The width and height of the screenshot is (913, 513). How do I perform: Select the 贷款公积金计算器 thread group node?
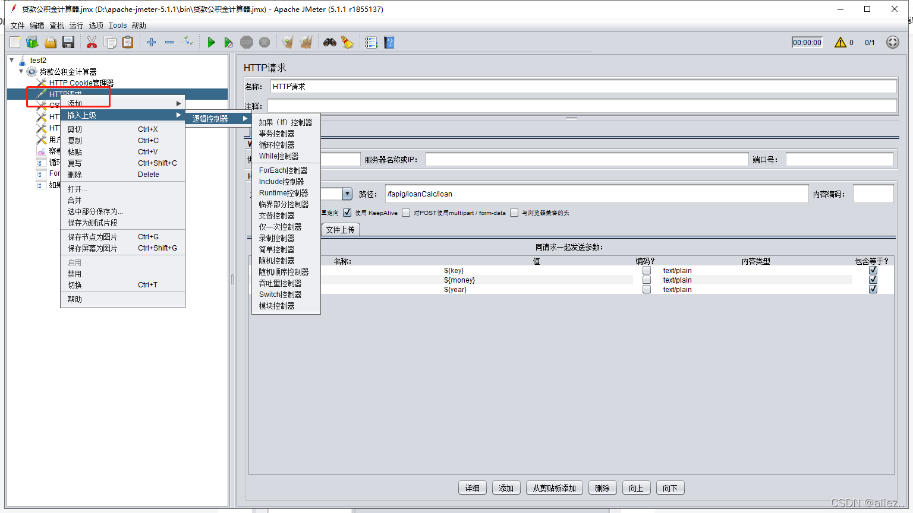coord(68,72)
